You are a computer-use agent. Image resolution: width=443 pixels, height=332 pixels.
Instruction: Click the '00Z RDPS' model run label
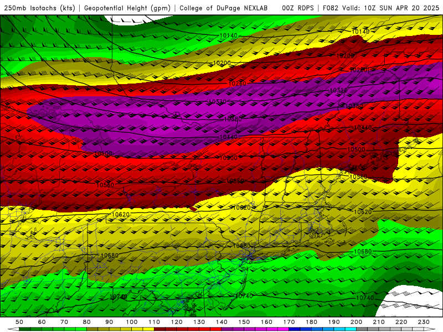[x=298, y=8]
